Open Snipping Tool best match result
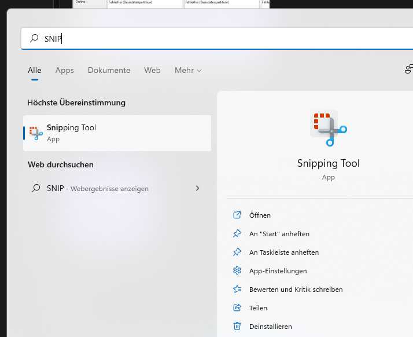413x337 pixels. tap(117, 133)
